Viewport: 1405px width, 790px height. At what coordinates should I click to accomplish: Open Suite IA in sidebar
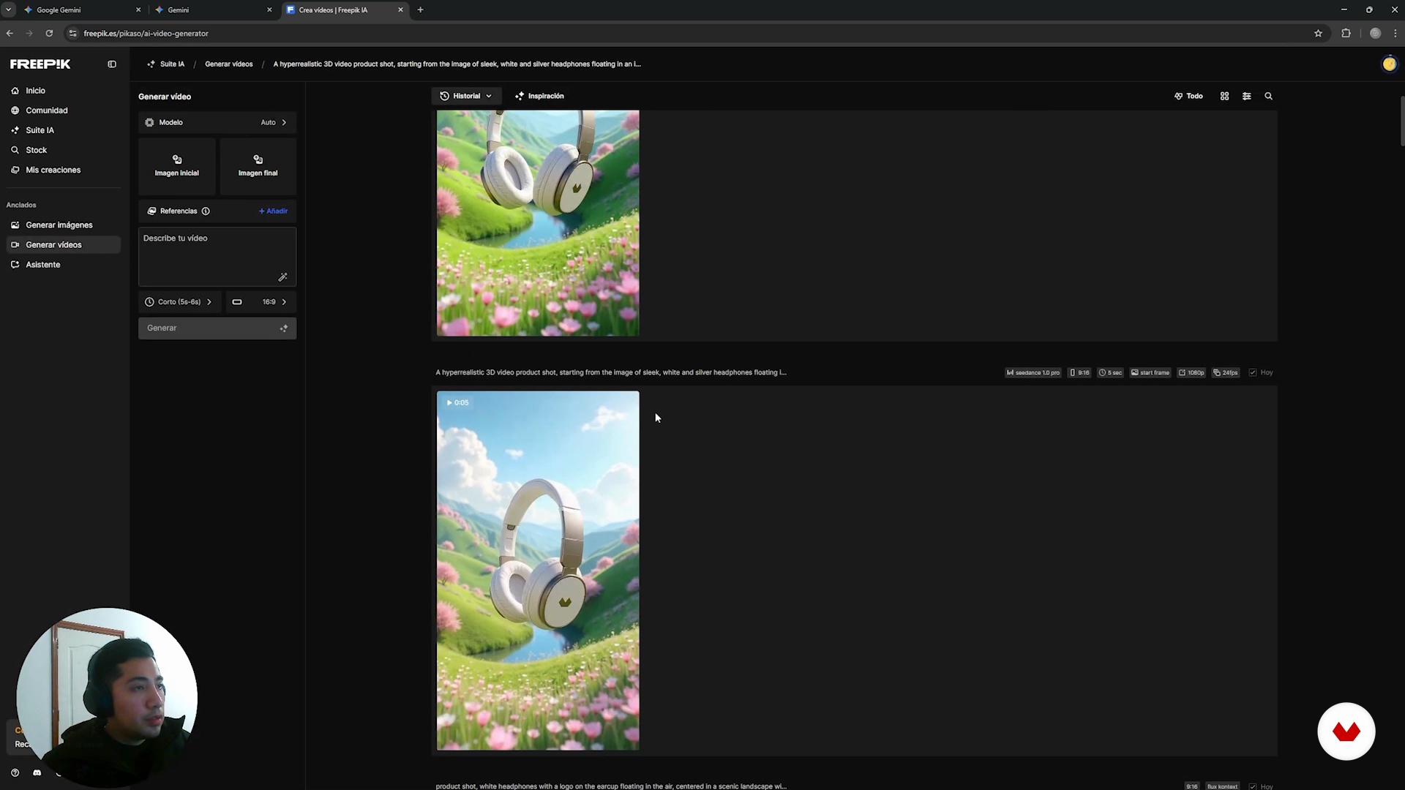pyautogui.click(x=40, y=130)
